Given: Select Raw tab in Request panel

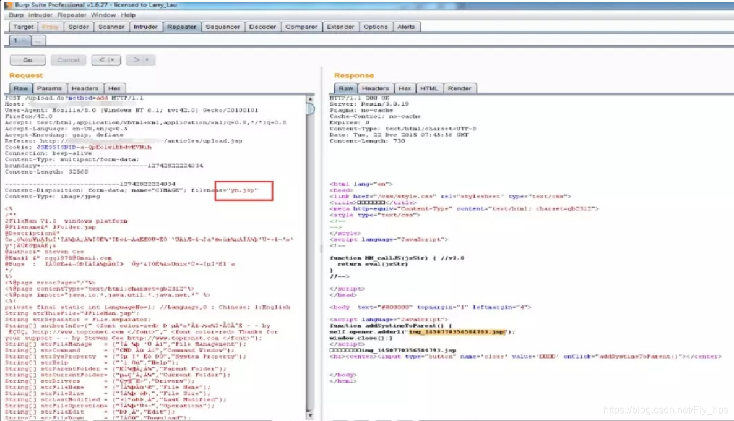Looking at the screenshot, I should coord(20,88).
